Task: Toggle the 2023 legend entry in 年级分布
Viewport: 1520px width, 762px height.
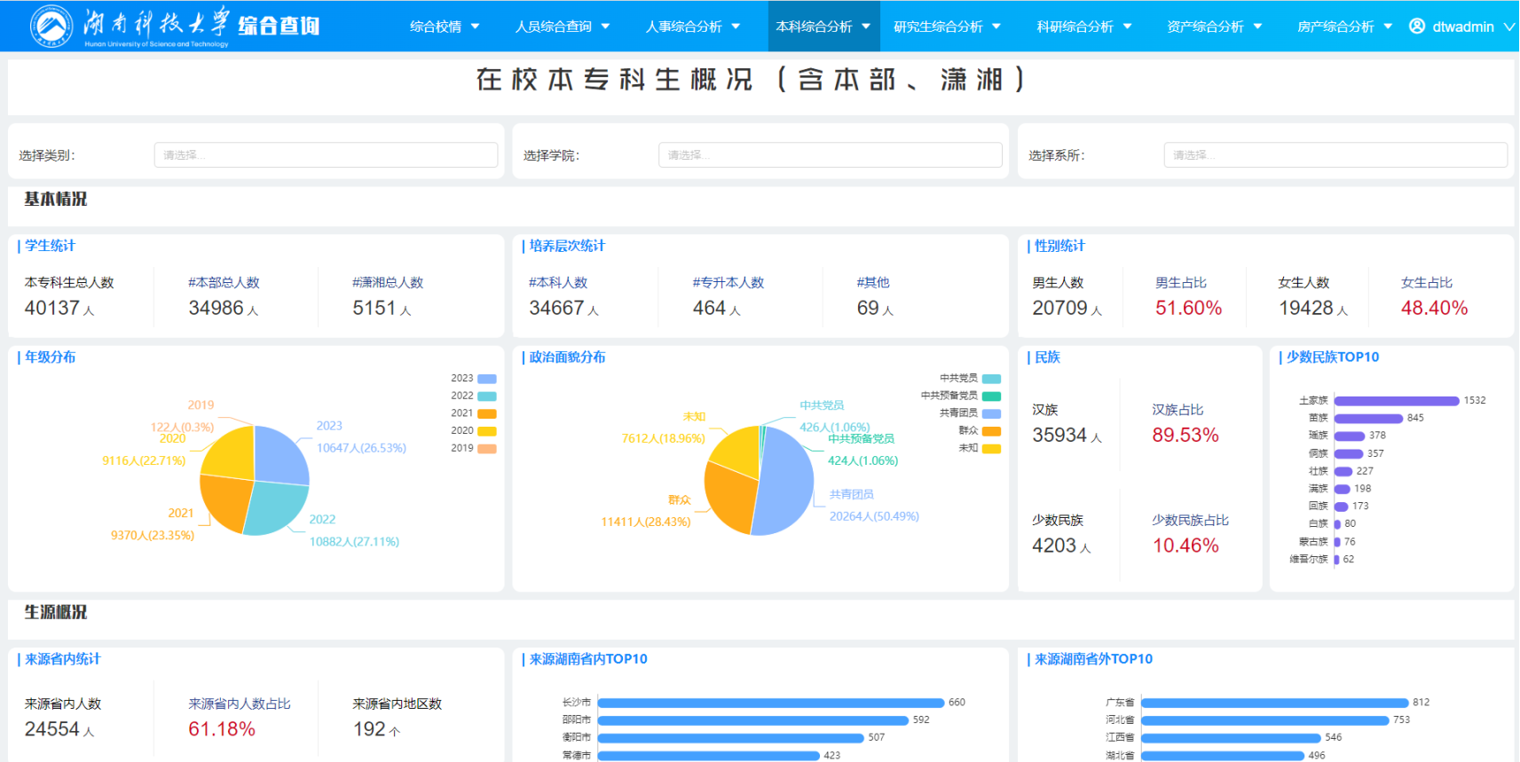Action: pyautogui.click(x=473, y=379)
